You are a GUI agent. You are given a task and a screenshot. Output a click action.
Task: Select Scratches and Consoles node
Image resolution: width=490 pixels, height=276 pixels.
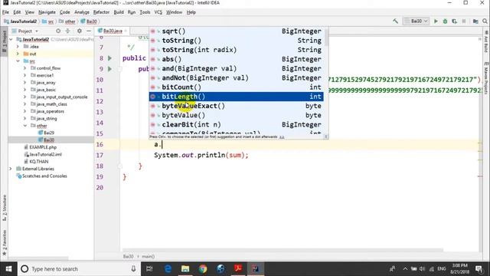pyautogui.click(x=44, y=176)
